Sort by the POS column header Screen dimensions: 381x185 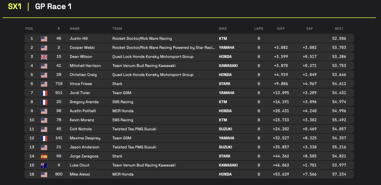[x=29, y=29]
